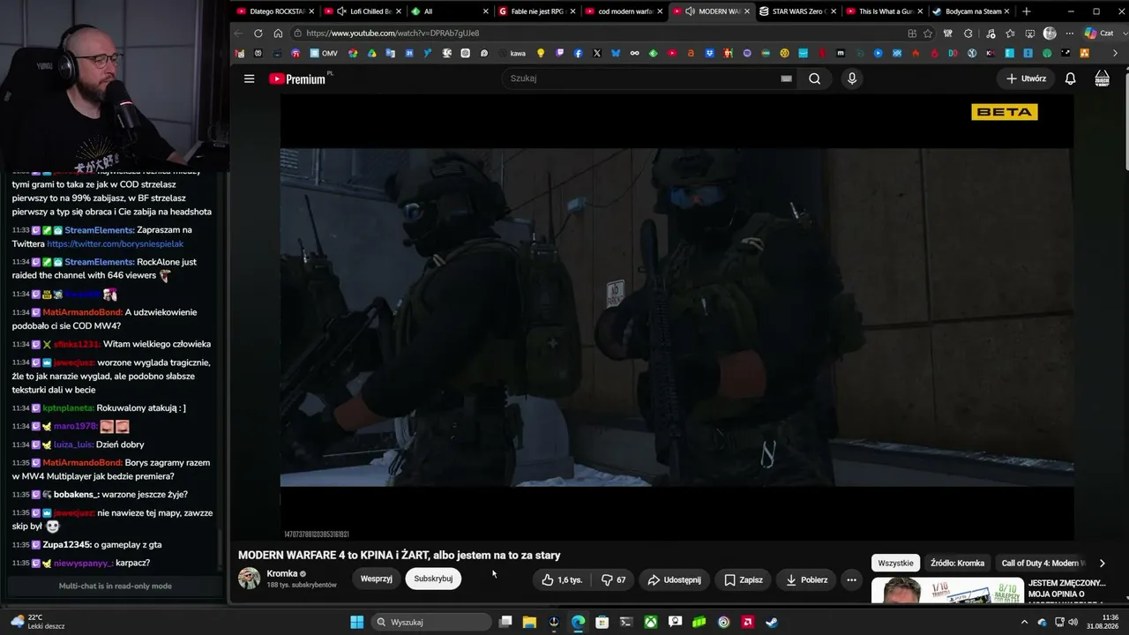Switch to the Dlatego ROCKSTAR tab
This screenshot has height=635, width=1129.
click(x=275, y=11)
